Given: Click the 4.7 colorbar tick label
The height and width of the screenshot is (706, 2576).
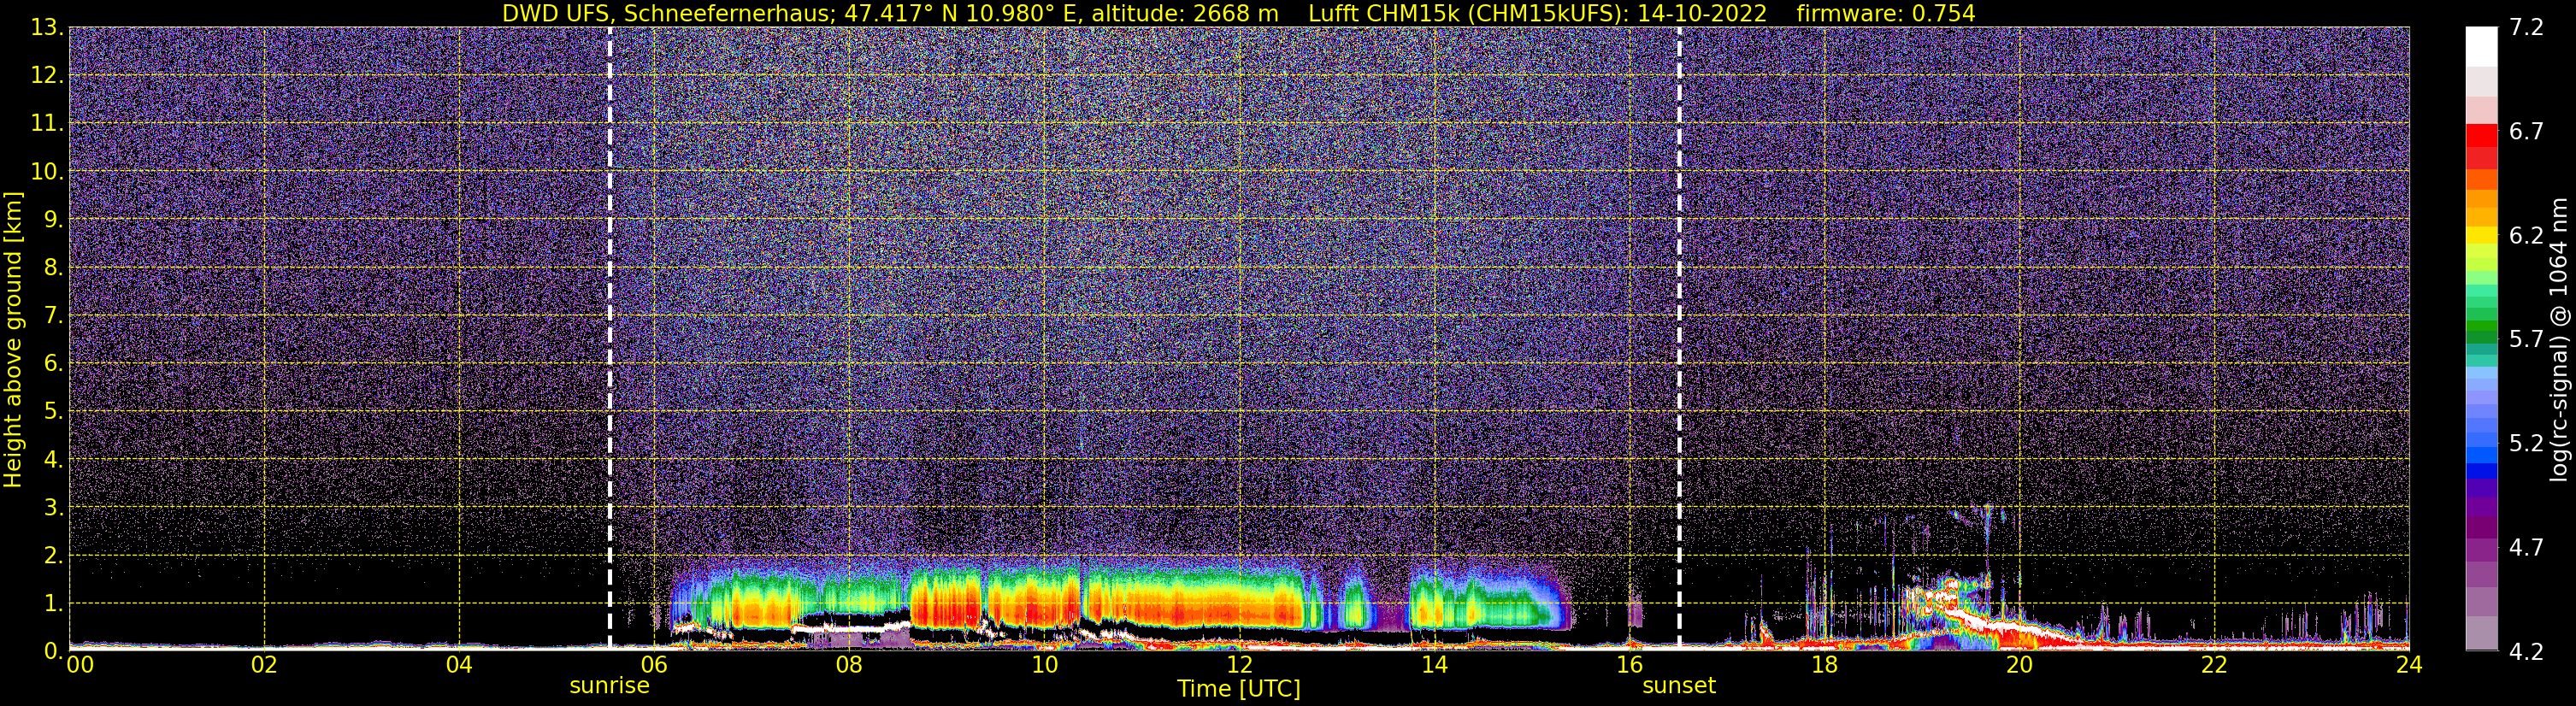Looking at the screenshot, I should pyautogui.click(x=2526, y=548).
